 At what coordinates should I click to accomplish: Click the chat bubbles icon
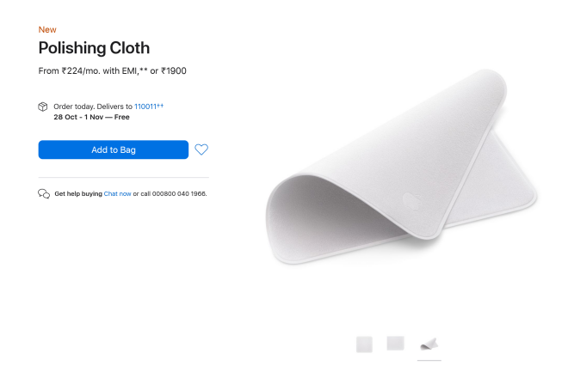click(44, 194)
